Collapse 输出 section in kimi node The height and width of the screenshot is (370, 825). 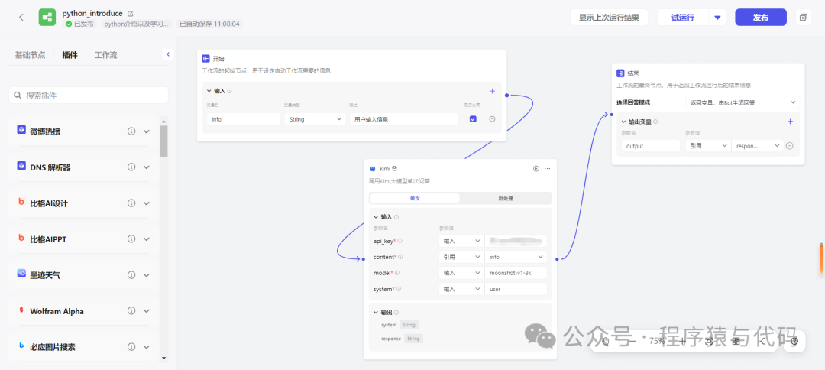pyautogui.click(x=376, y=312)
